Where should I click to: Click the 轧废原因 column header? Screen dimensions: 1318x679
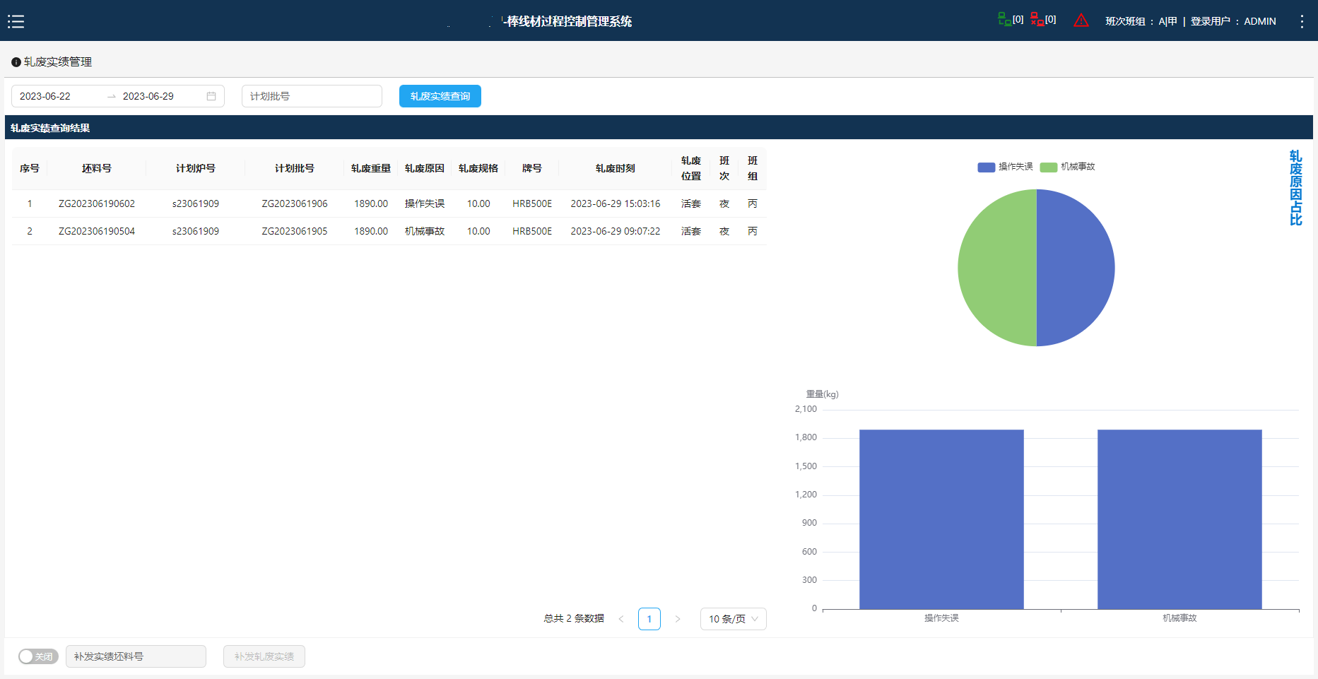point(425,168)
